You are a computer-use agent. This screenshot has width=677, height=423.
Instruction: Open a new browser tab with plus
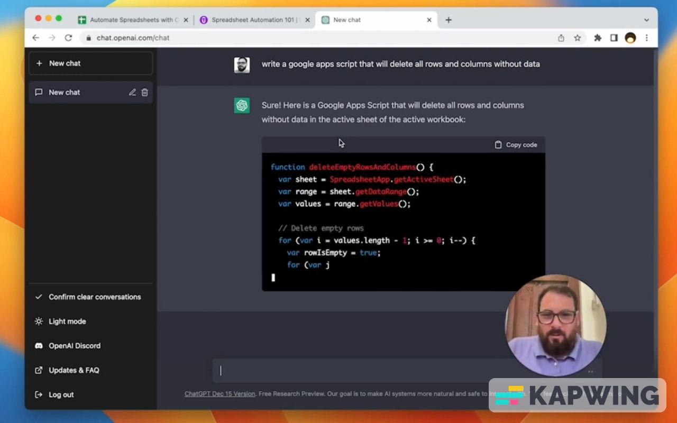pos(449,20)
